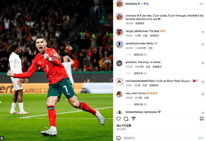206x141 pixels.
Task: Like the post with the heart icon
Action: [x=119, y=119]
